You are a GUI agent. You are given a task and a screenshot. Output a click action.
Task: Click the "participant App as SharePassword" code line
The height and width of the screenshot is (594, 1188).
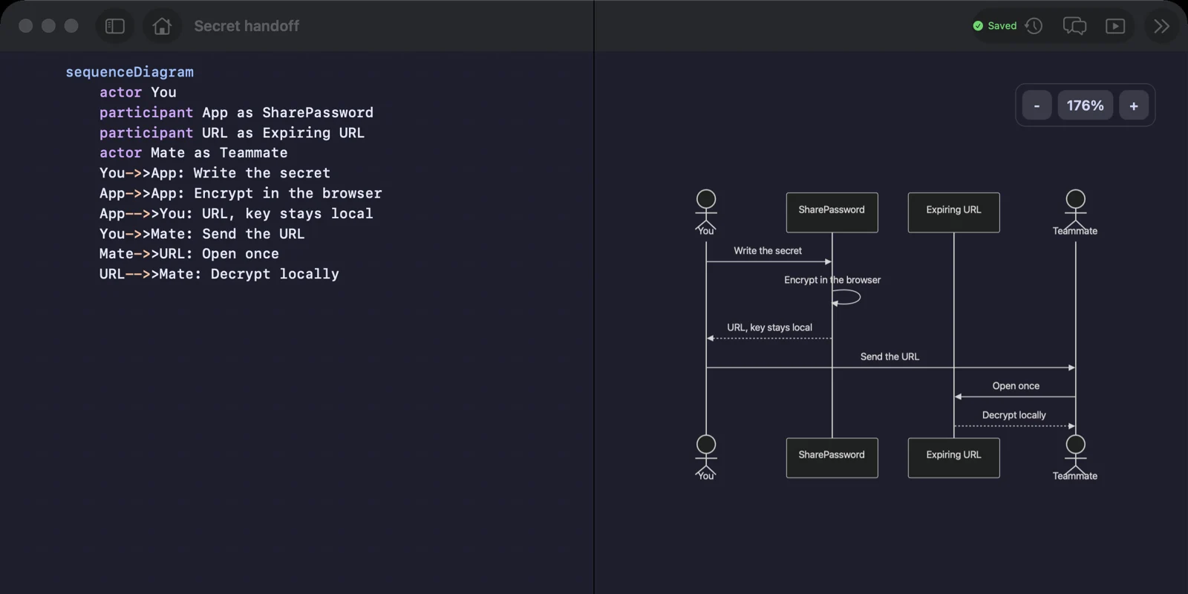237,112
